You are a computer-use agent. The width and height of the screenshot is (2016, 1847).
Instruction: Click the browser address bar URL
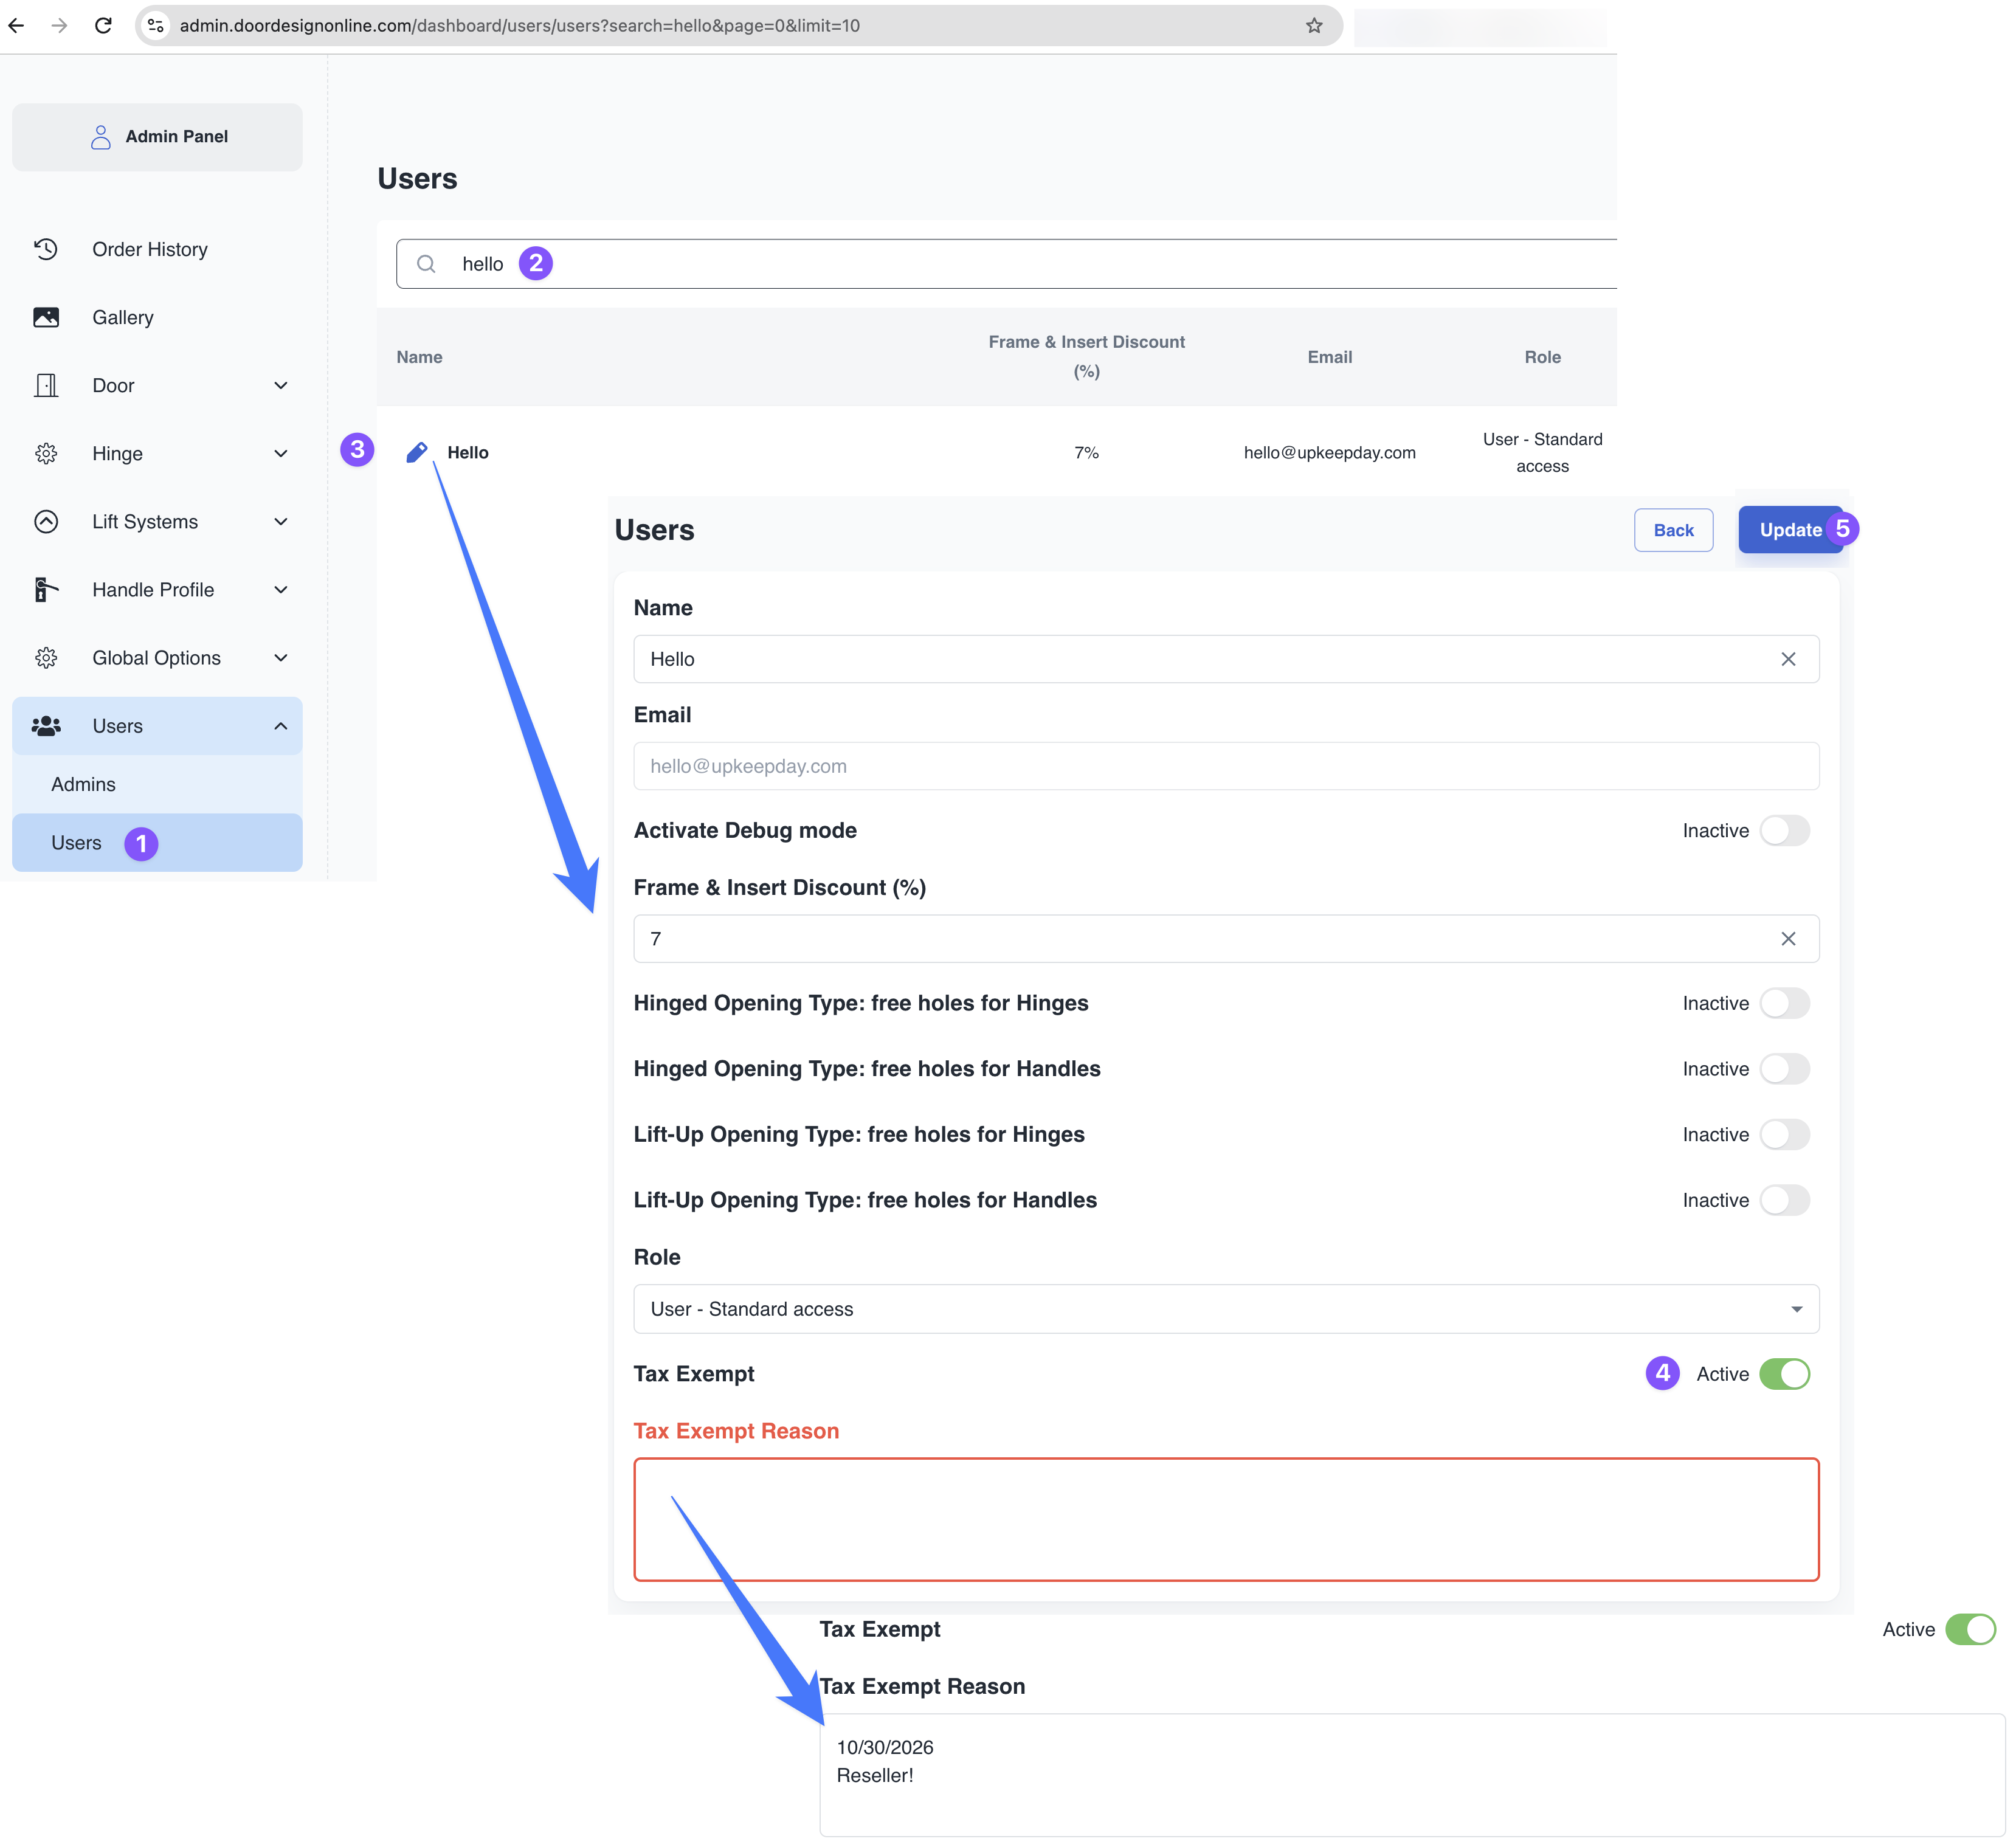pyautogui.click(x=520, y=25)
